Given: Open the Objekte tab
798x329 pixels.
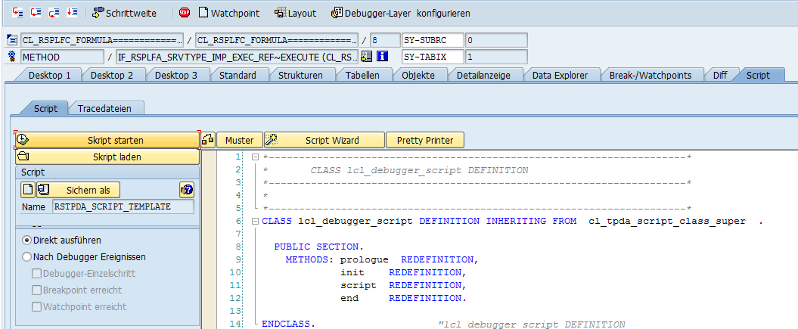Looking at the screenshot, I should 418,76.
